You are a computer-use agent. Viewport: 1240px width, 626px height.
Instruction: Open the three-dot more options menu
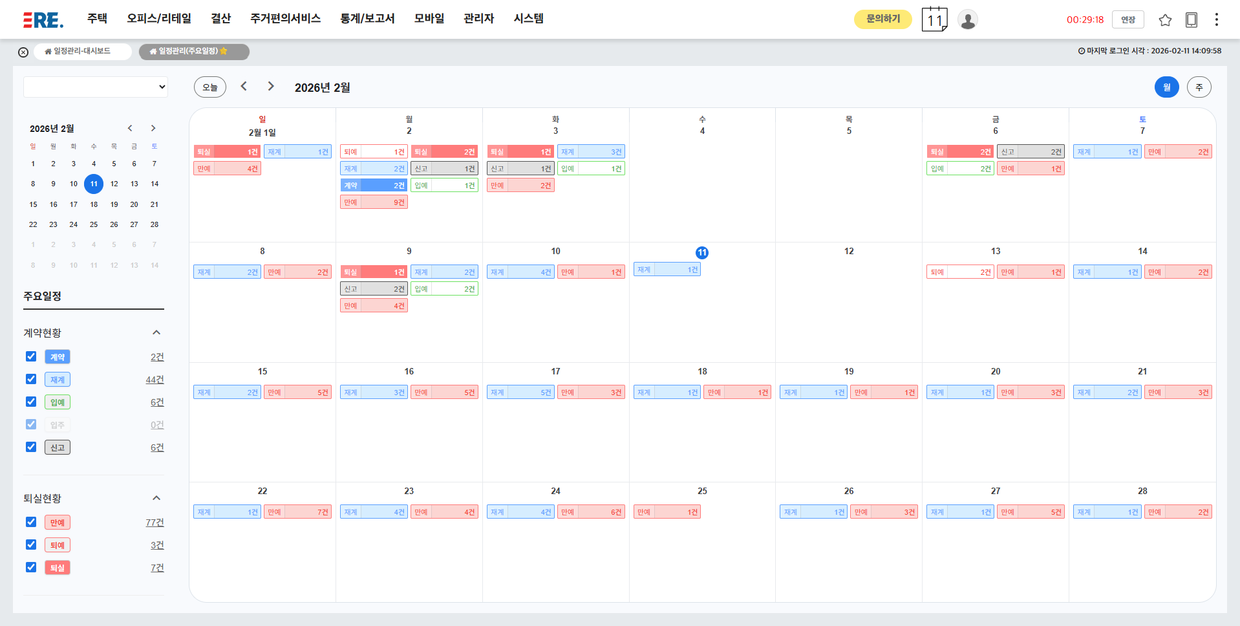(x=1216, y=20)
